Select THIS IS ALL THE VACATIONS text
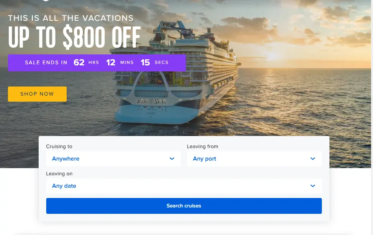Screen dimensions: 373x235 pyautogui.click(x=70, y=18)
